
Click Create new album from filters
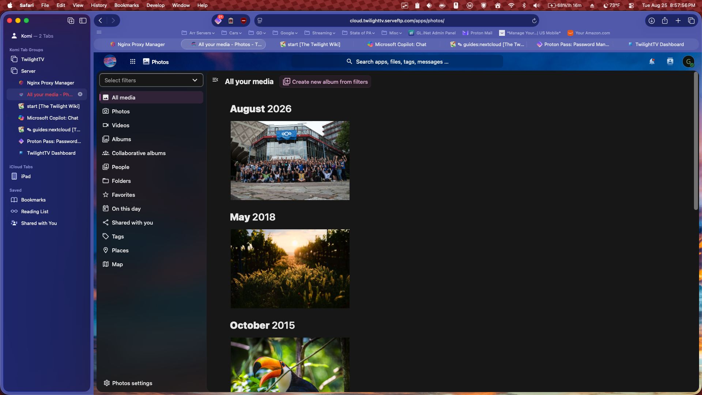coord(325,82)
